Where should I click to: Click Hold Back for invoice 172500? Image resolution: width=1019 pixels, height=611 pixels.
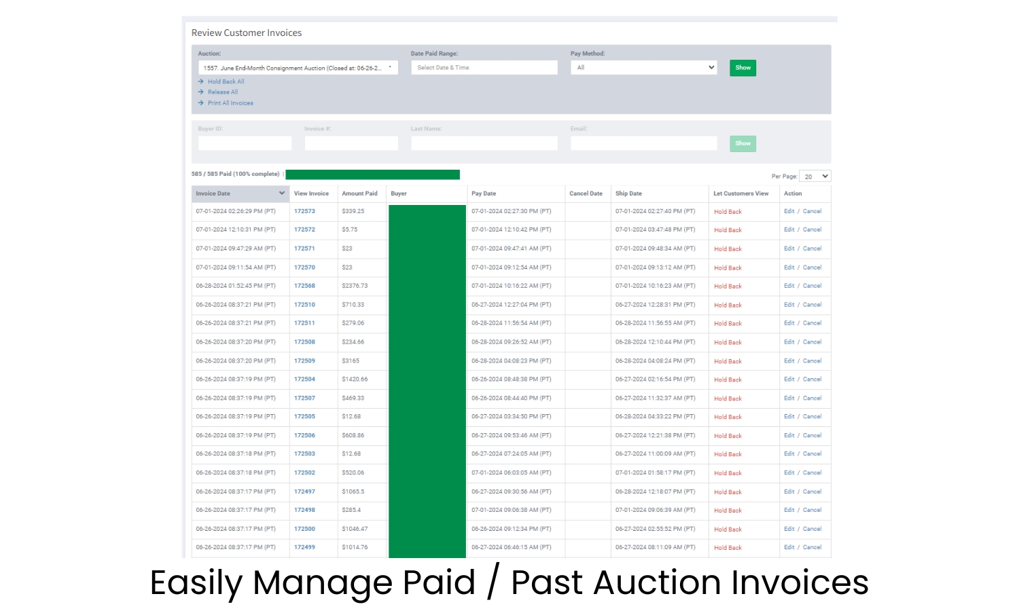coord(728,530)
